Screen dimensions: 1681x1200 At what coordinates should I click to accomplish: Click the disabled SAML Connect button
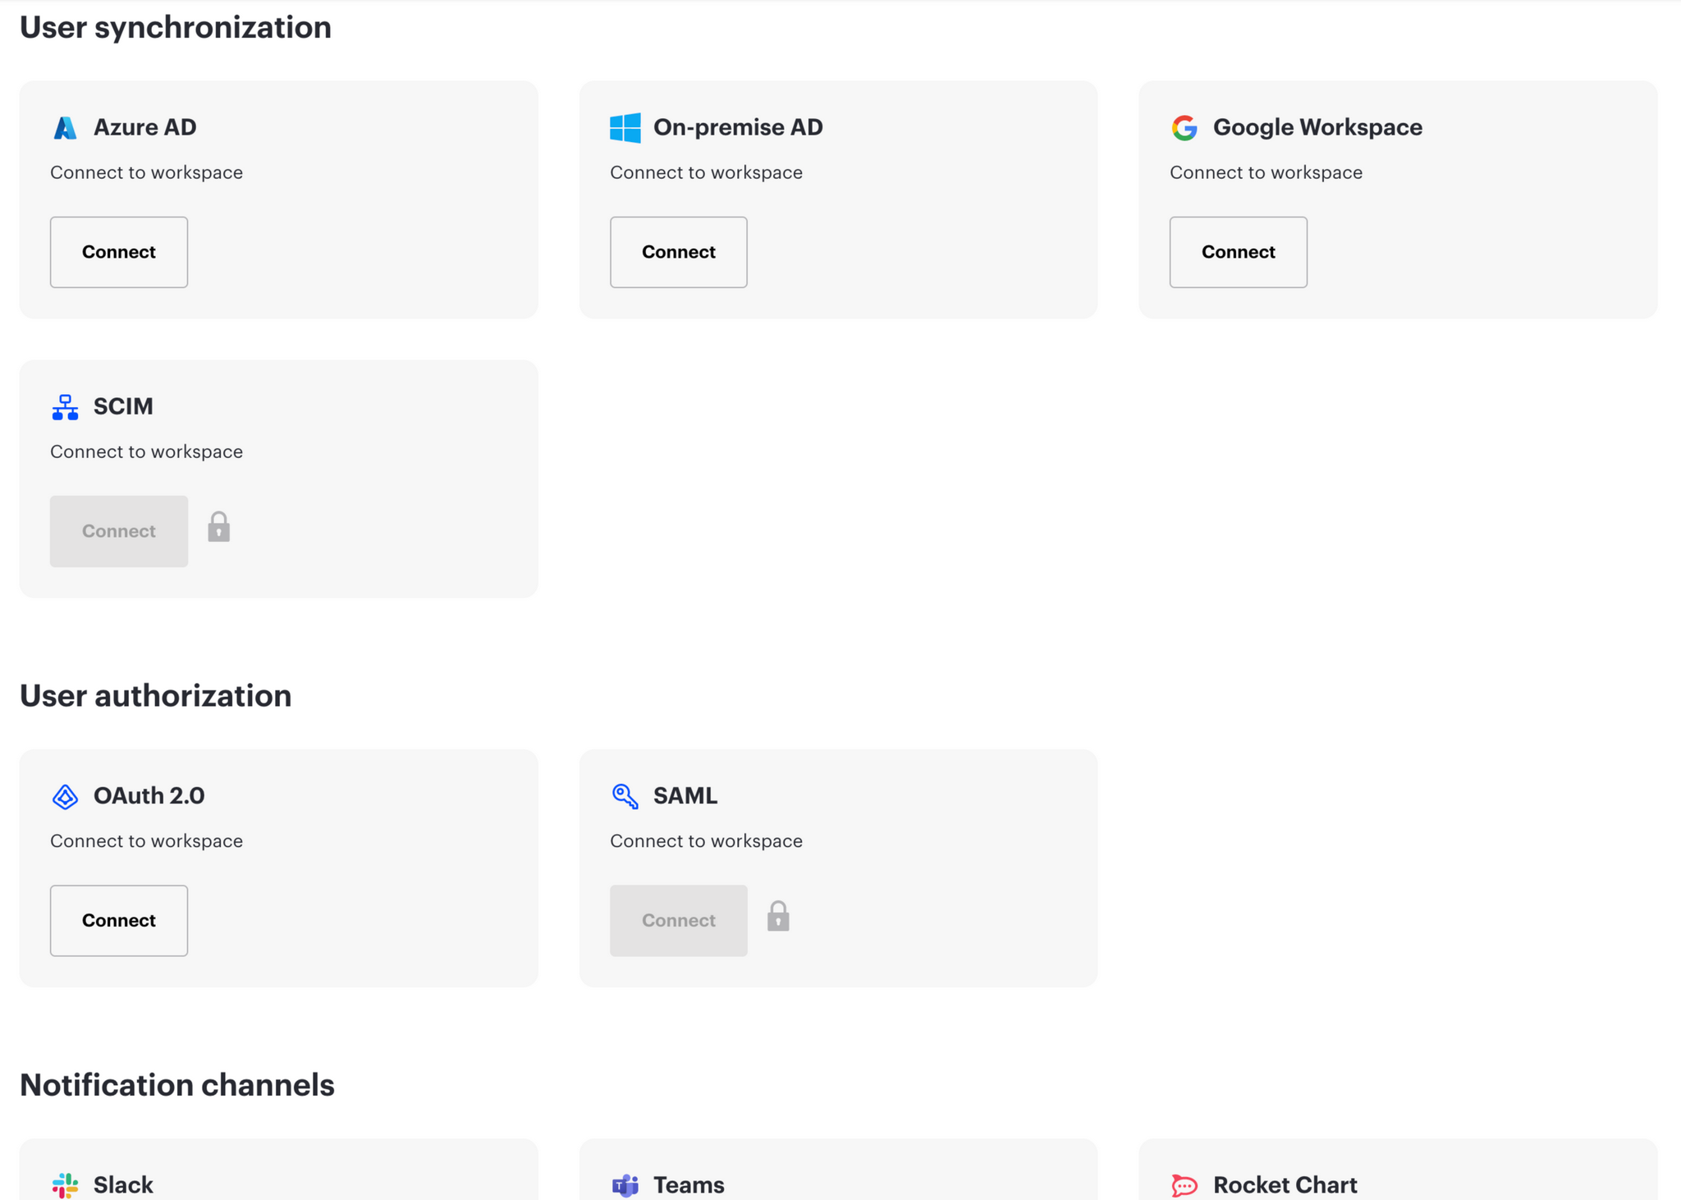pyautogui.click(x=678, y=920)
